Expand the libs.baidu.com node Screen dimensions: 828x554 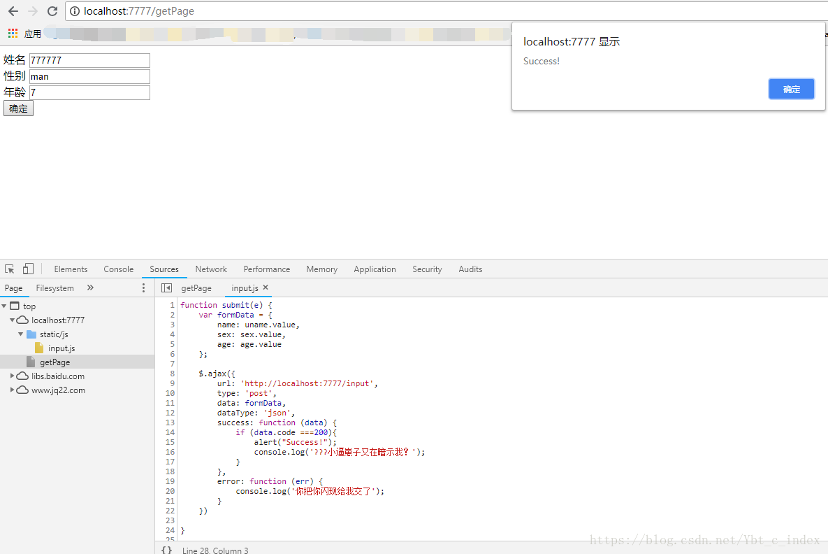[x=12, y=376]
